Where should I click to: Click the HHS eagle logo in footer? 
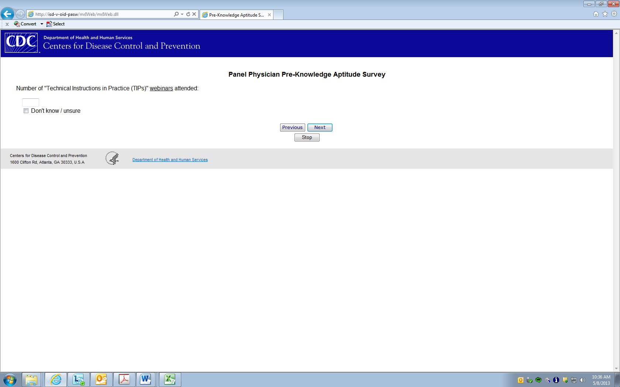[112, 158]
